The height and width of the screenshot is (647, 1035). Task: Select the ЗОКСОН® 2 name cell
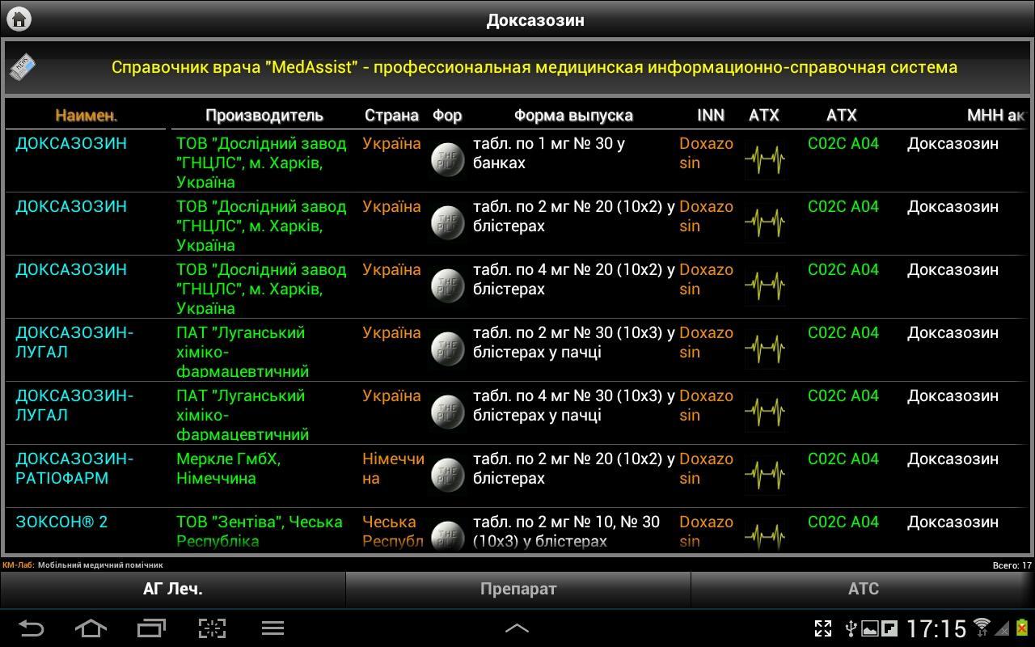coord(61,522)
